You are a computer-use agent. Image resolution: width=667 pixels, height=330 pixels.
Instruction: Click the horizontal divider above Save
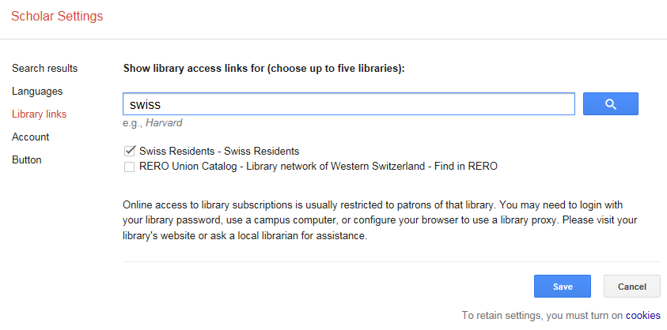coord(391,261)
